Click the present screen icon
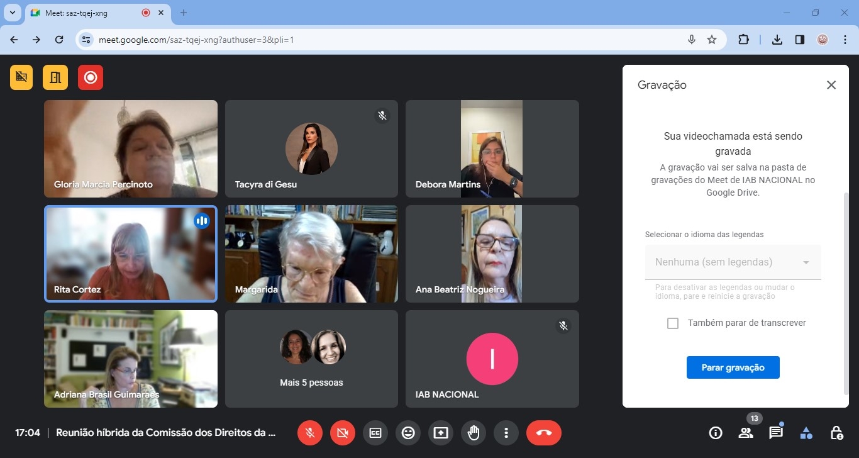The width and height of the screenshot is (859, 458). click(x=441, y=433)
